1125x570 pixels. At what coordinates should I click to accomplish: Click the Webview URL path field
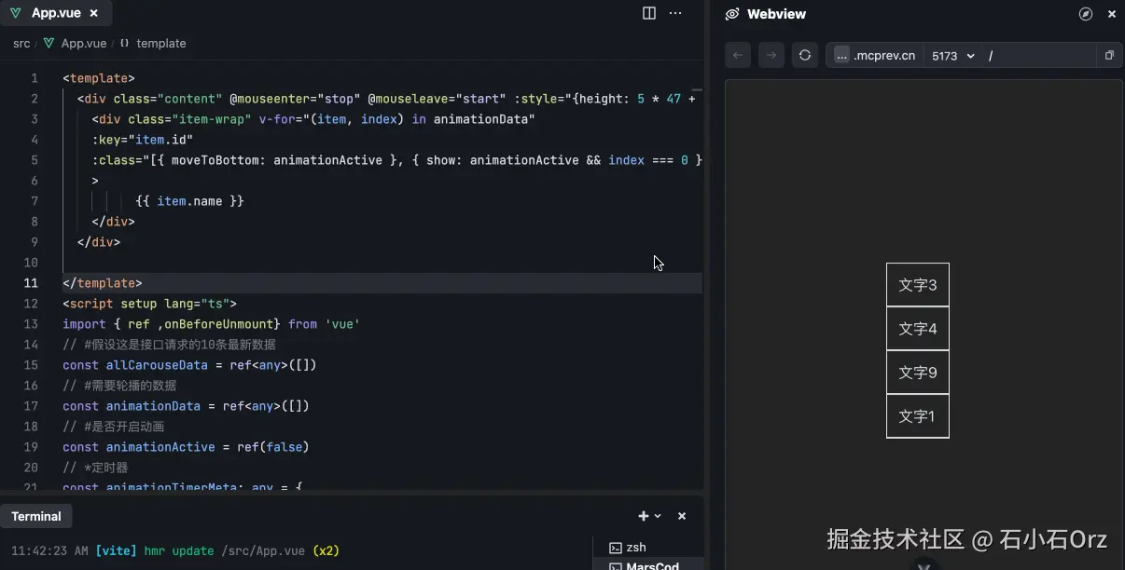pos(1040,56)
